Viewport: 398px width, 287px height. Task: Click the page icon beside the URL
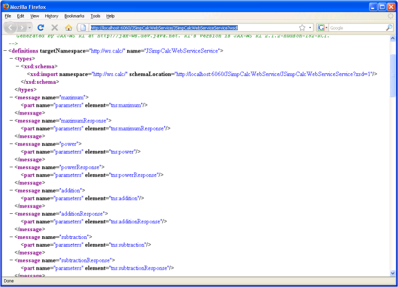click(x=83, y=27)
